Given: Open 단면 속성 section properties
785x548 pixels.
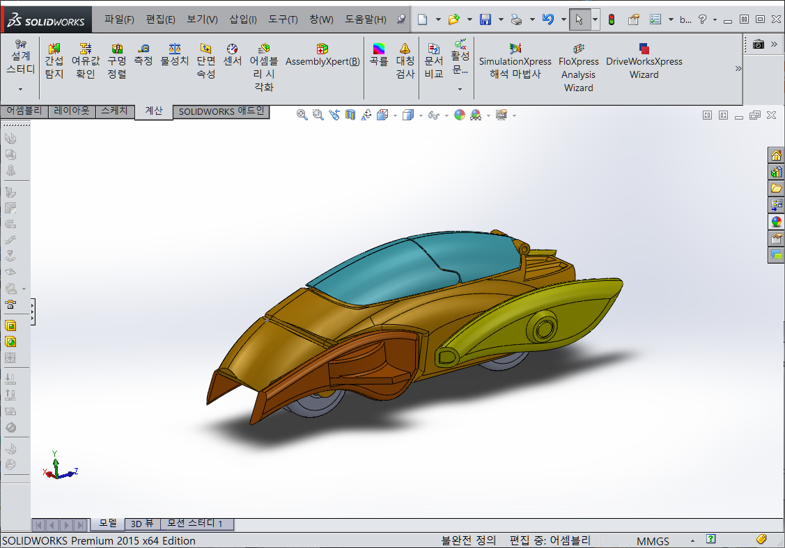Looking at the screenshot, I should [205, 61].
